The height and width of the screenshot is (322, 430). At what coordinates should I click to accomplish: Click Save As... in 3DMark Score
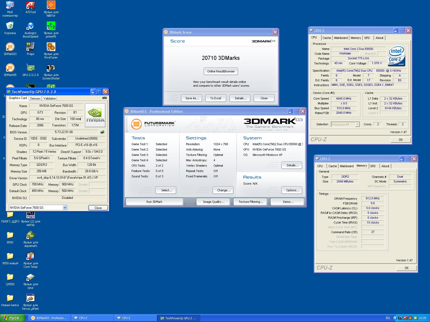[192, 98]
